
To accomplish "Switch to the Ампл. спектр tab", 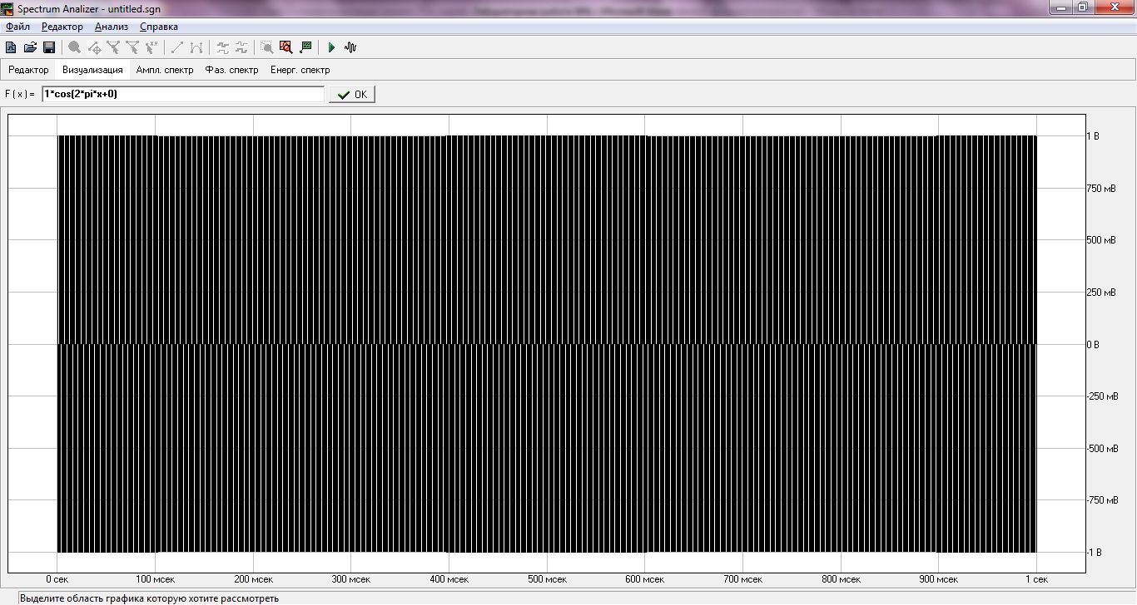I will click(x=165, y=70).
